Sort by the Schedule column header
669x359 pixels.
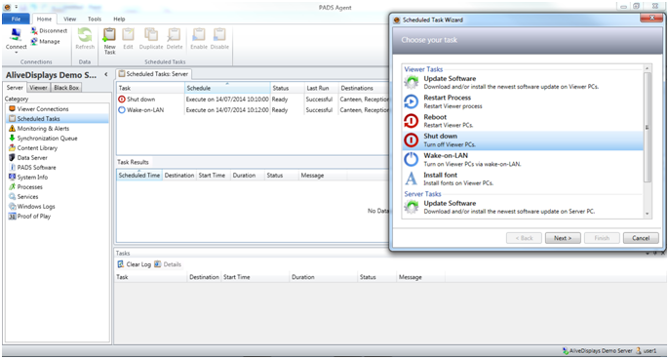(228, 88)
